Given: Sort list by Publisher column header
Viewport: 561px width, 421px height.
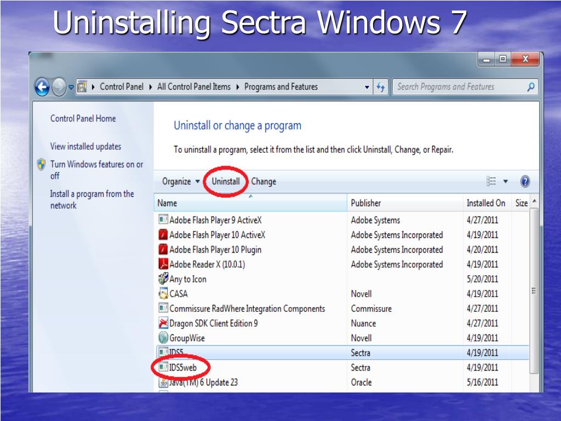Looking at the screenshot, I should pyautogui.click(x=405, y=203).
